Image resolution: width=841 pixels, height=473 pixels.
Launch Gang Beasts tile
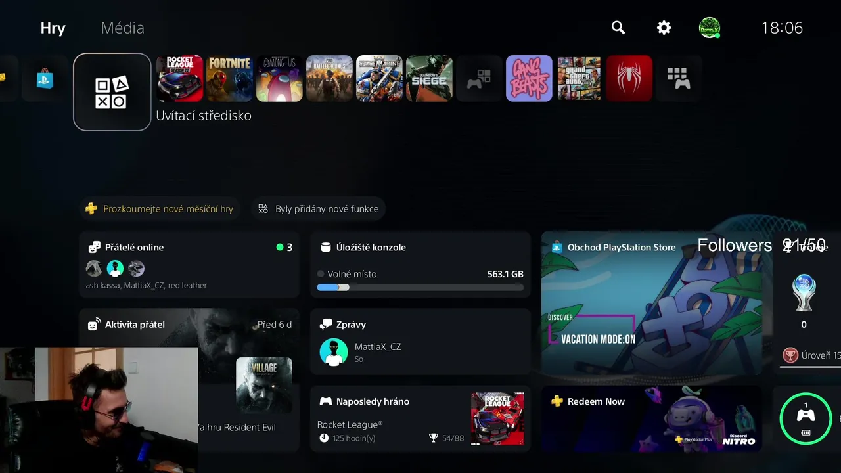[x=529, y=78]
